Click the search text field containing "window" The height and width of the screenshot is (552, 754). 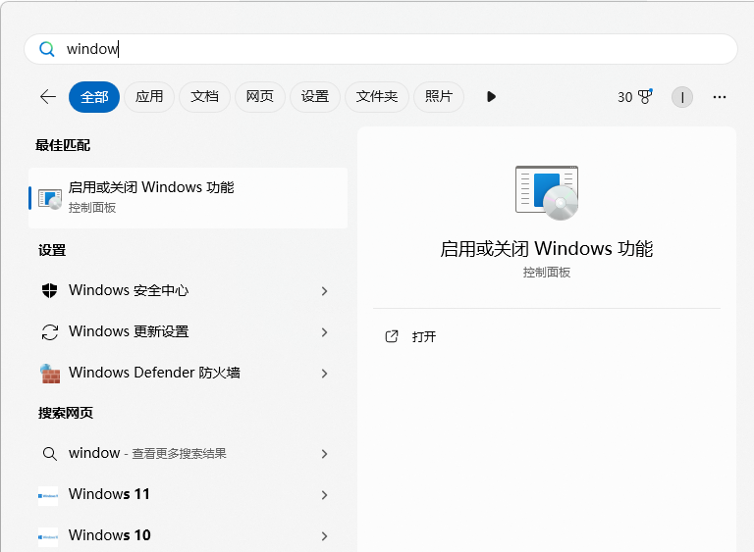click(381, 49)
